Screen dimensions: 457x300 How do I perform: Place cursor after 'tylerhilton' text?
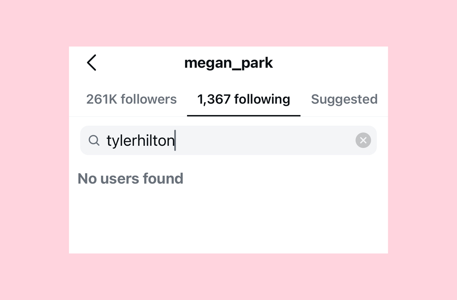point(176,140)
